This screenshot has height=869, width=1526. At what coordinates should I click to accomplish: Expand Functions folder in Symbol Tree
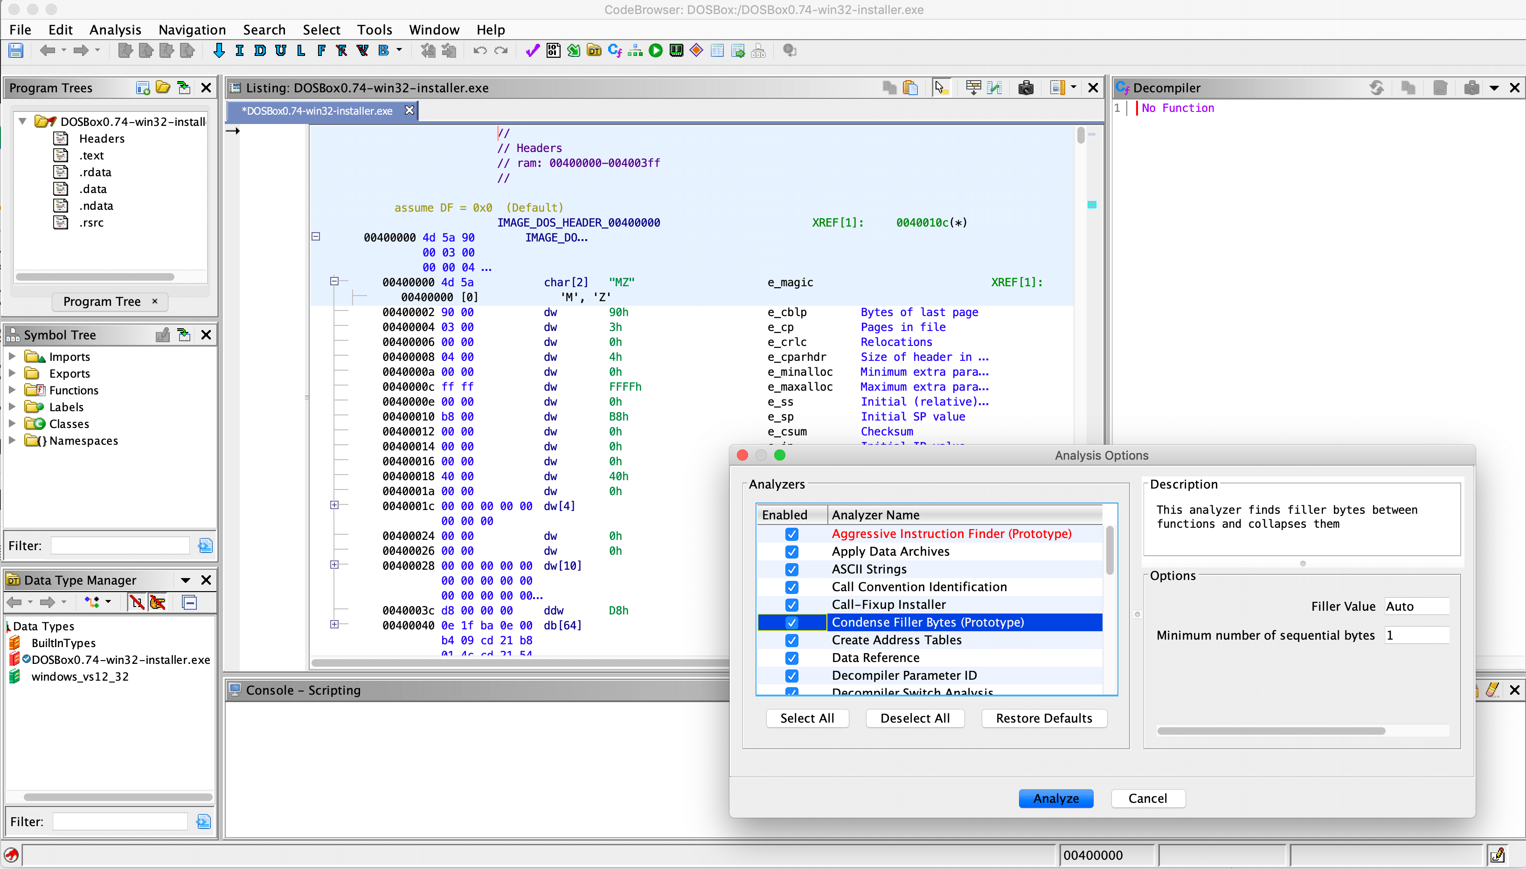pyautogui.click(x=12, y=390)
